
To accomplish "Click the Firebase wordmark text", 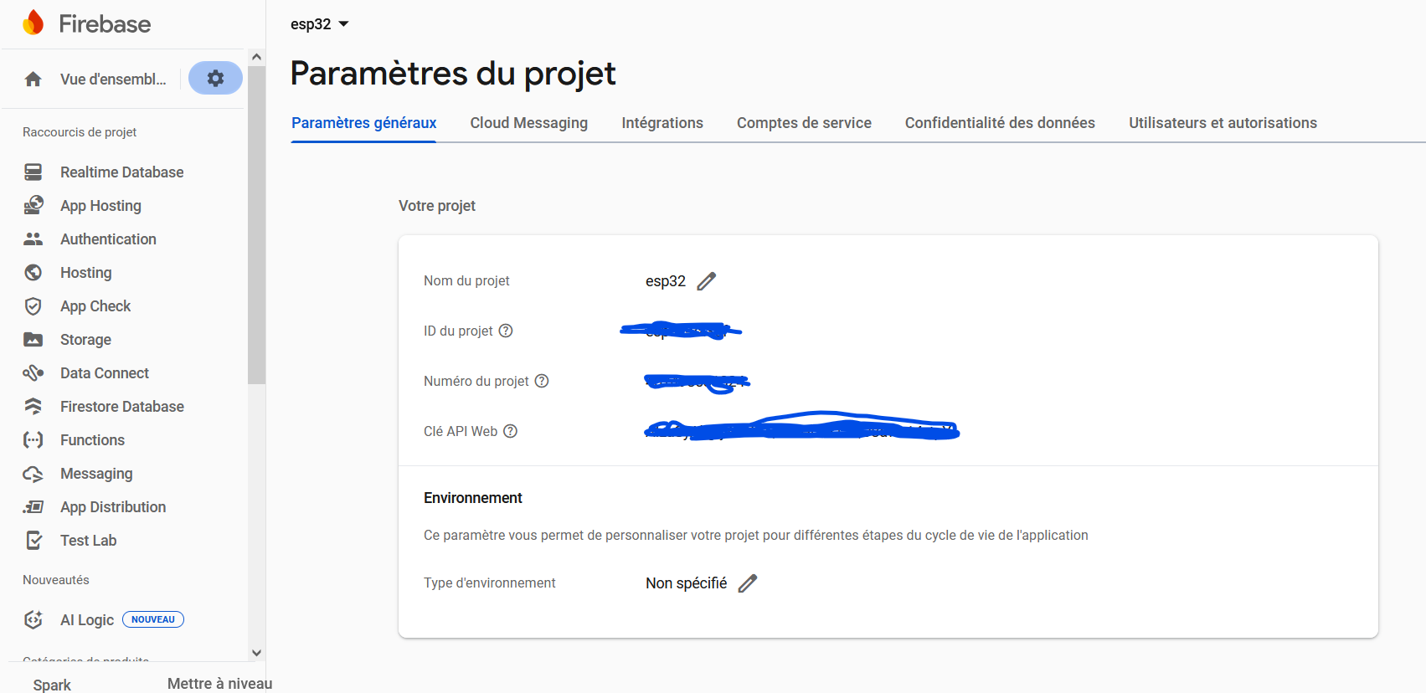I will (x=105, y=23).
